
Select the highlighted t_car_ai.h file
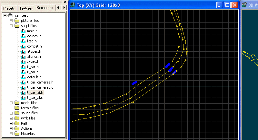point(35,92)
